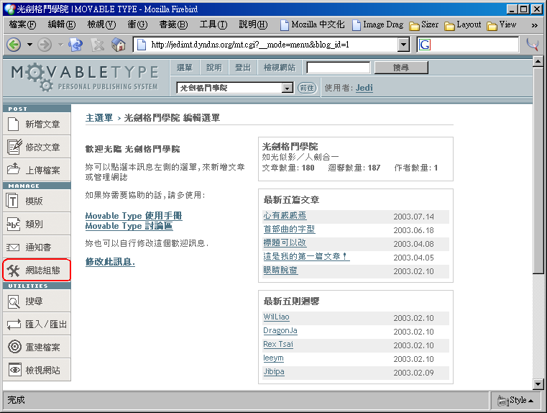Open 重建檔案 in the sidebar
Image resolution: width=547 pixels, height=413 pixels.
click(x=37, y=347)
